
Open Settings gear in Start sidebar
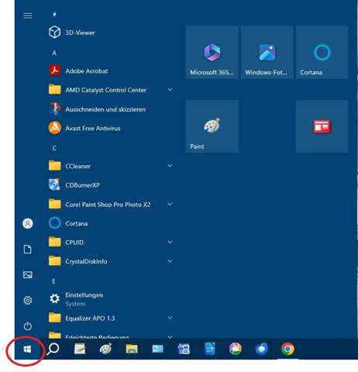coord(28,300)
